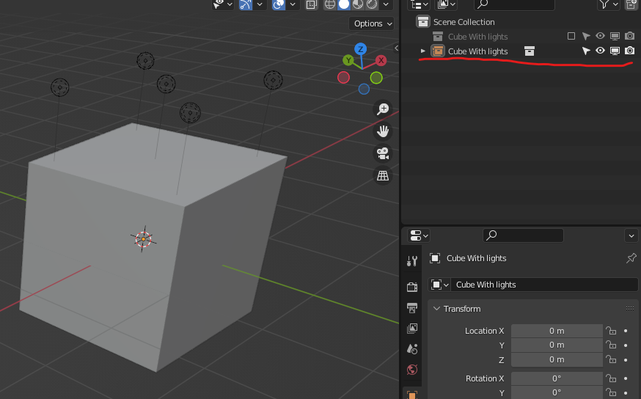
Task: Click the pan hand gizmo icon
Action: coord(382,131)
